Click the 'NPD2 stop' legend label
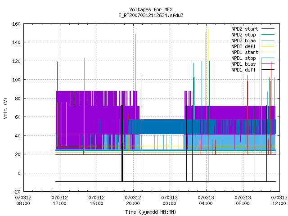 click(243, 35)
